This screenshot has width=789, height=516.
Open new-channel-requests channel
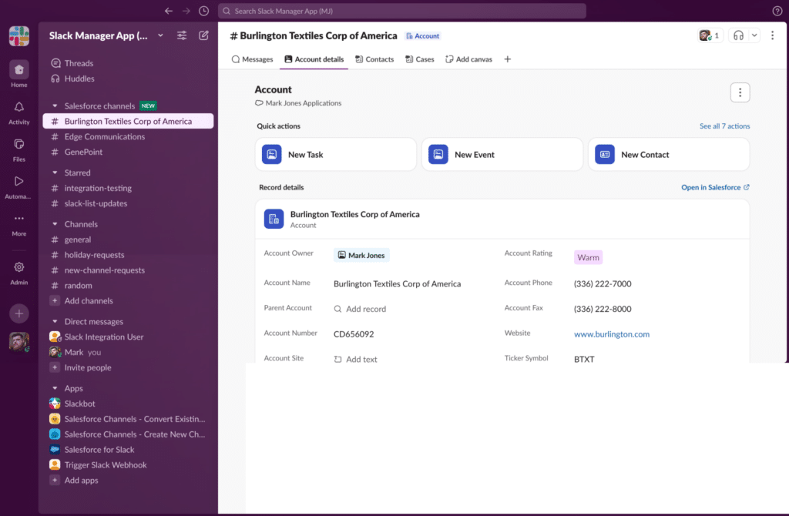coord(128,270)
